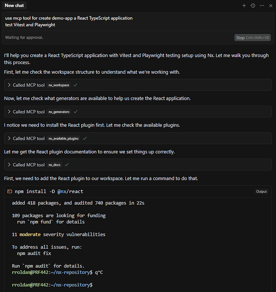The width and height of the screenshot is (276, 292).
Task: Click the checkmark next to nx_available_plugins
Action: (x=85, y=138)
